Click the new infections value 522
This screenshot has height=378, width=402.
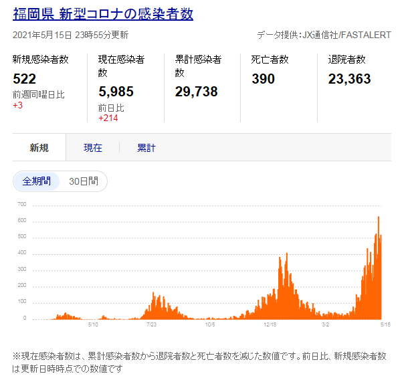click(24, 78)
